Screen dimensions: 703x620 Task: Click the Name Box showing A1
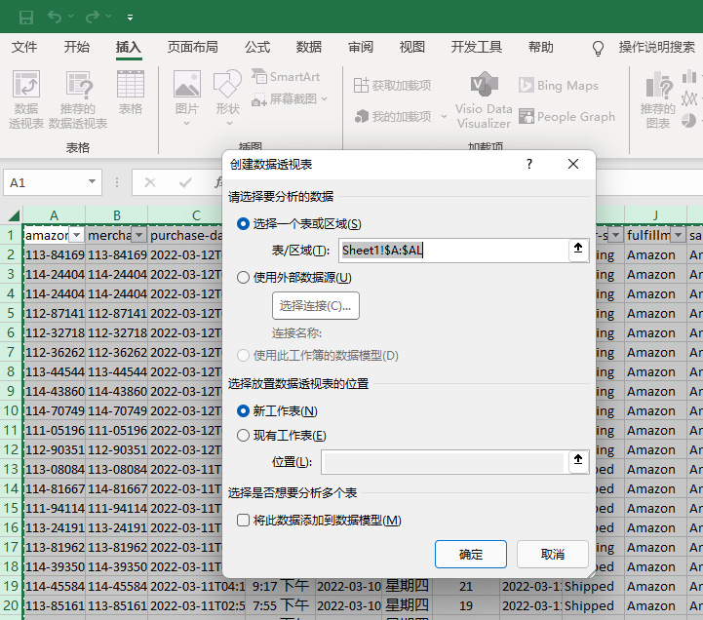pos(46,182)
